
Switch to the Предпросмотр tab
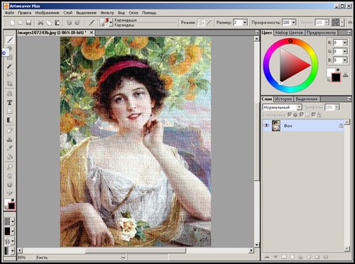click(321, 33)
